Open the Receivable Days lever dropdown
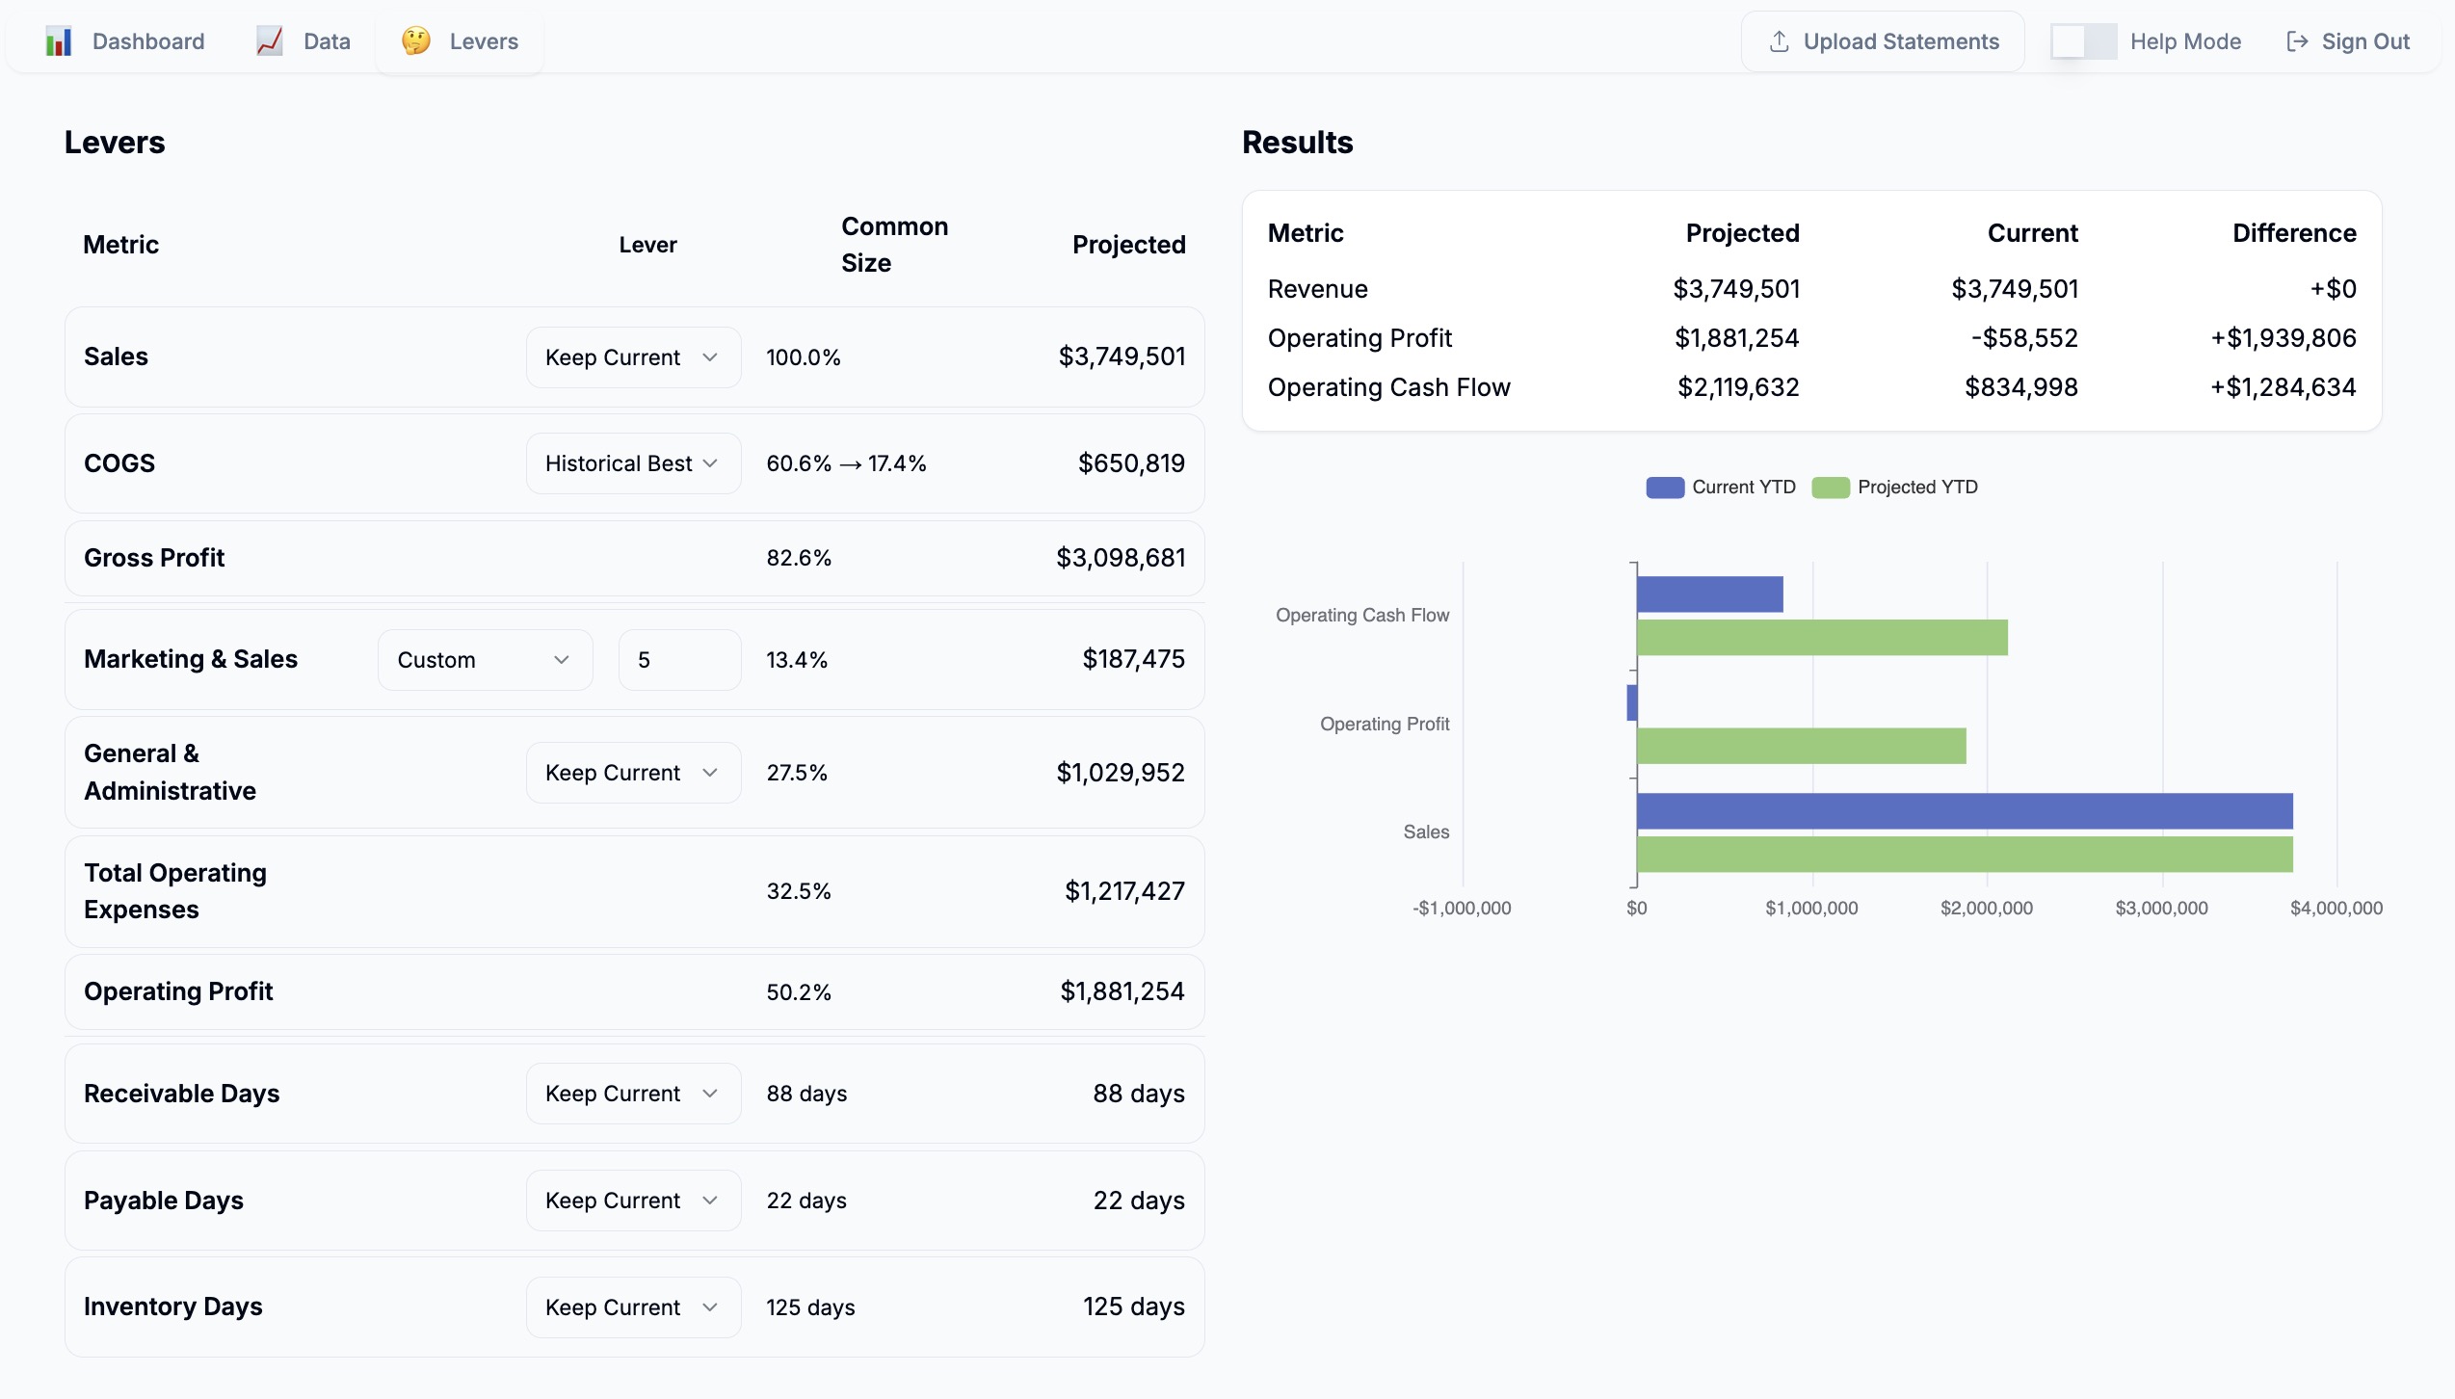 tap(633, 1094)
